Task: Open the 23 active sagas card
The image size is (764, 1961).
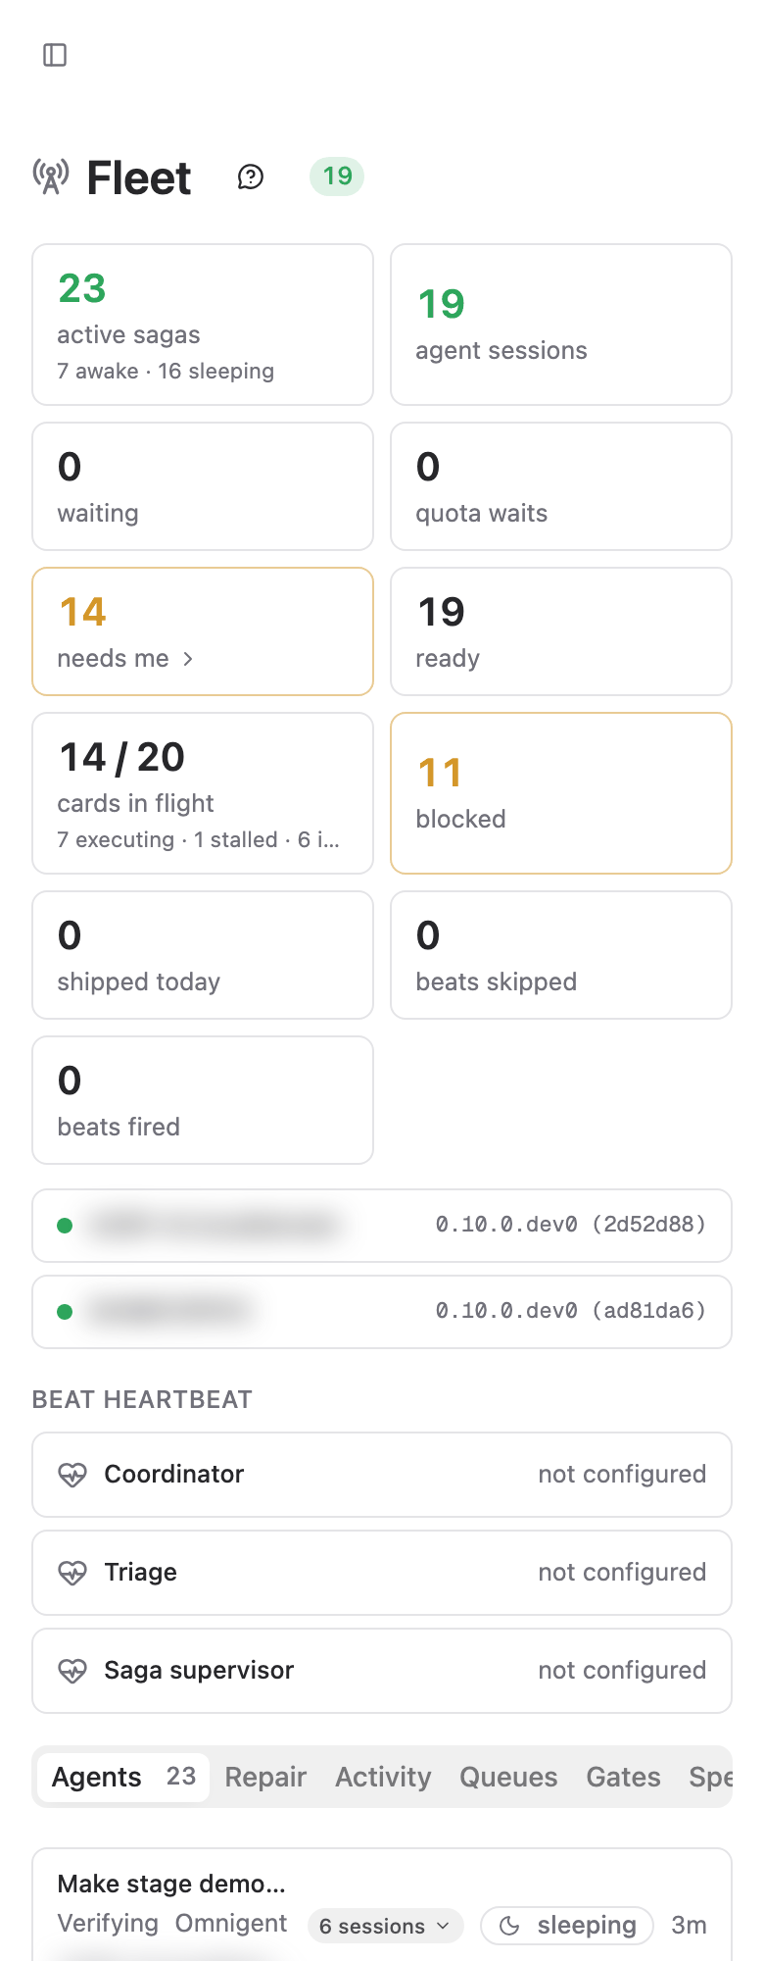Action: [x=203, y=325]
